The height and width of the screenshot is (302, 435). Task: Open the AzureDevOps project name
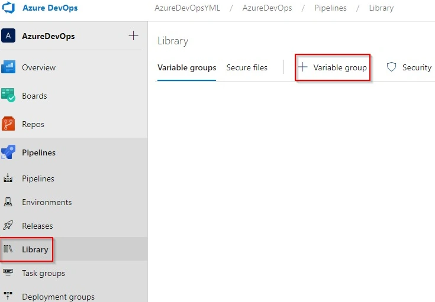[49, 36]
